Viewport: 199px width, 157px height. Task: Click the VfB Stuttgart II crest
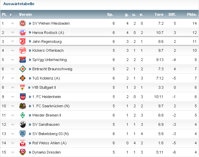(x=22, y=87)
